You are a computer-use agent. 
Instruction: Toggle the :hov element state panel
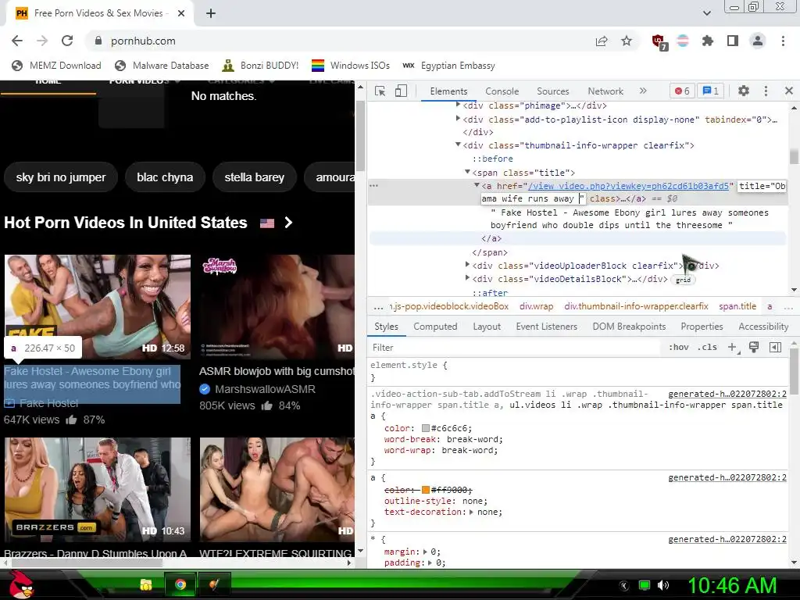point(679,348)
